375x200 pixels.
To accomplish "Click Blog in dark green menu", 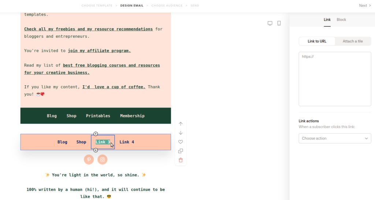I will (x=52, y=116).
